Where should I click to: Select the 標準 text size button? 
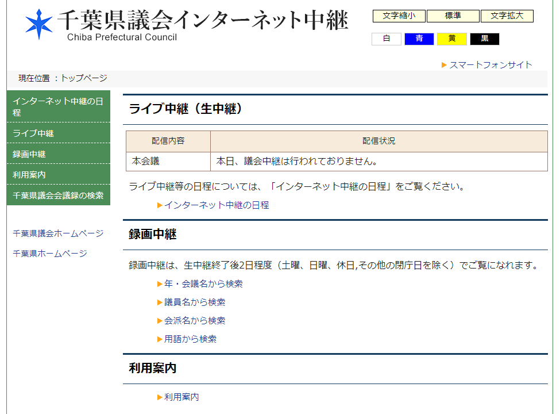click(453, 16)
